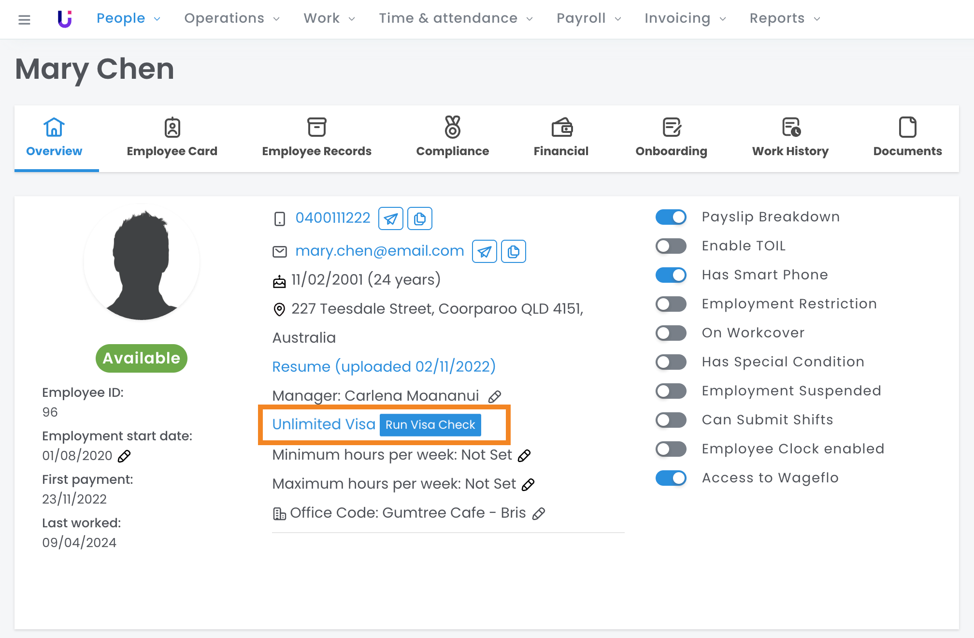Send SMS via phone number send icon
The height and width of the screenshot is (638, 974).
click(390, 218)
